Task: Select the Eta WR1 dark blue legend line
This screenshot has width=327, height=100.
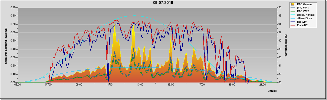Action: point(293,22)
